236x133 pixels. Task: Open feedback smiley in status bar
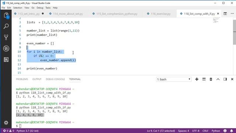[225, 131]
